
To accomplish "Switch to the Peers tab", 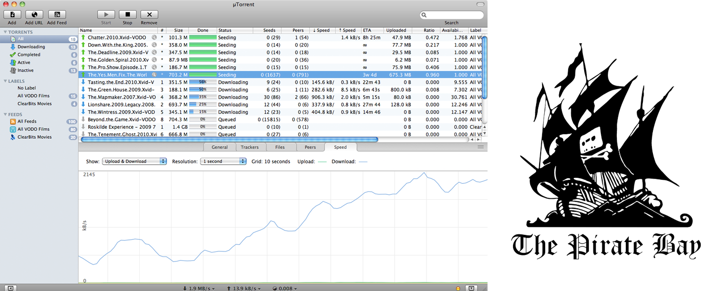I will click(x=310, y=147).
